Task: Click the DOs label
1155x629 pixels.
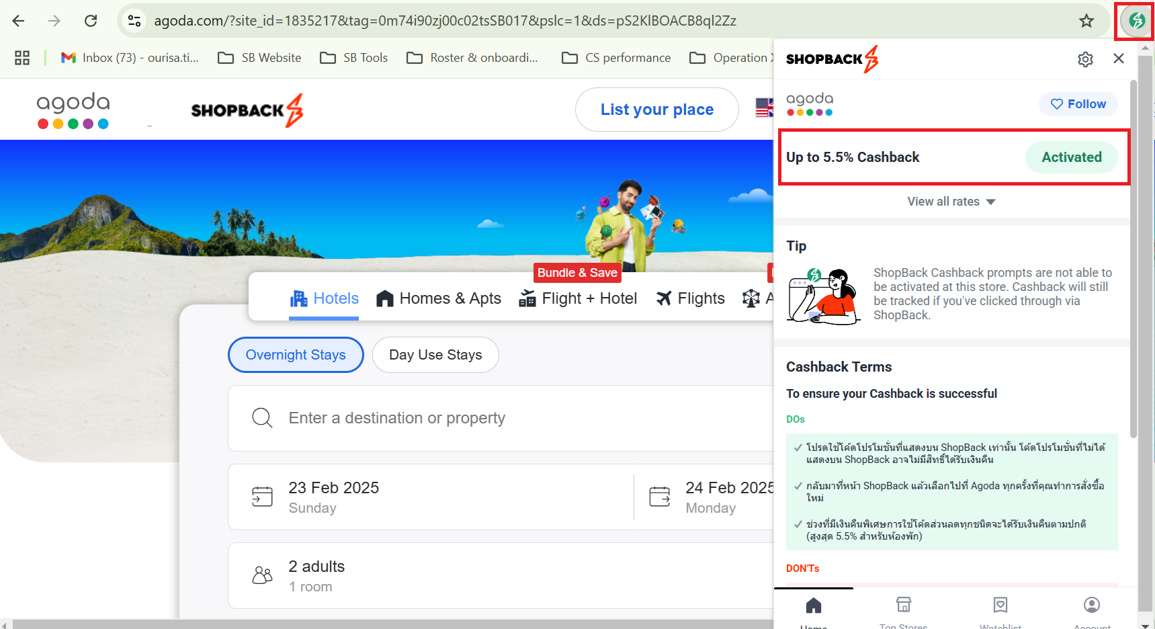Action: [x=796, y=419]
